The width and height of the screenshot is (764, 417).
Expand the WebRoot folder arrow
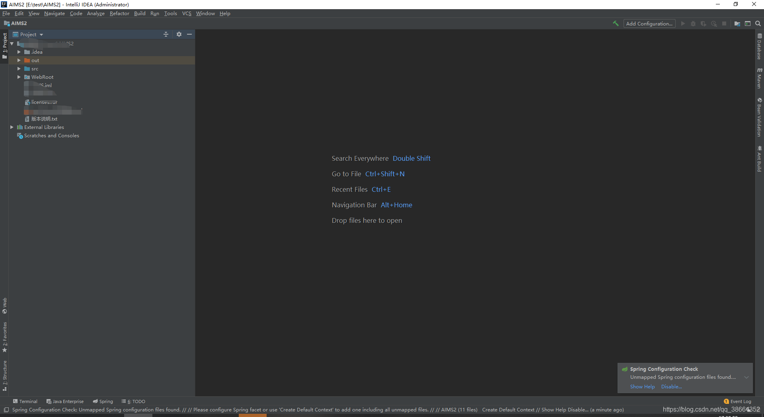(19, 77)
